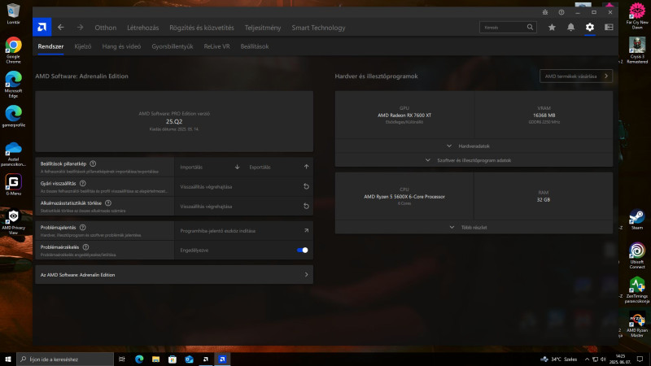Open Task View on the taskbar

click(121, 359)
